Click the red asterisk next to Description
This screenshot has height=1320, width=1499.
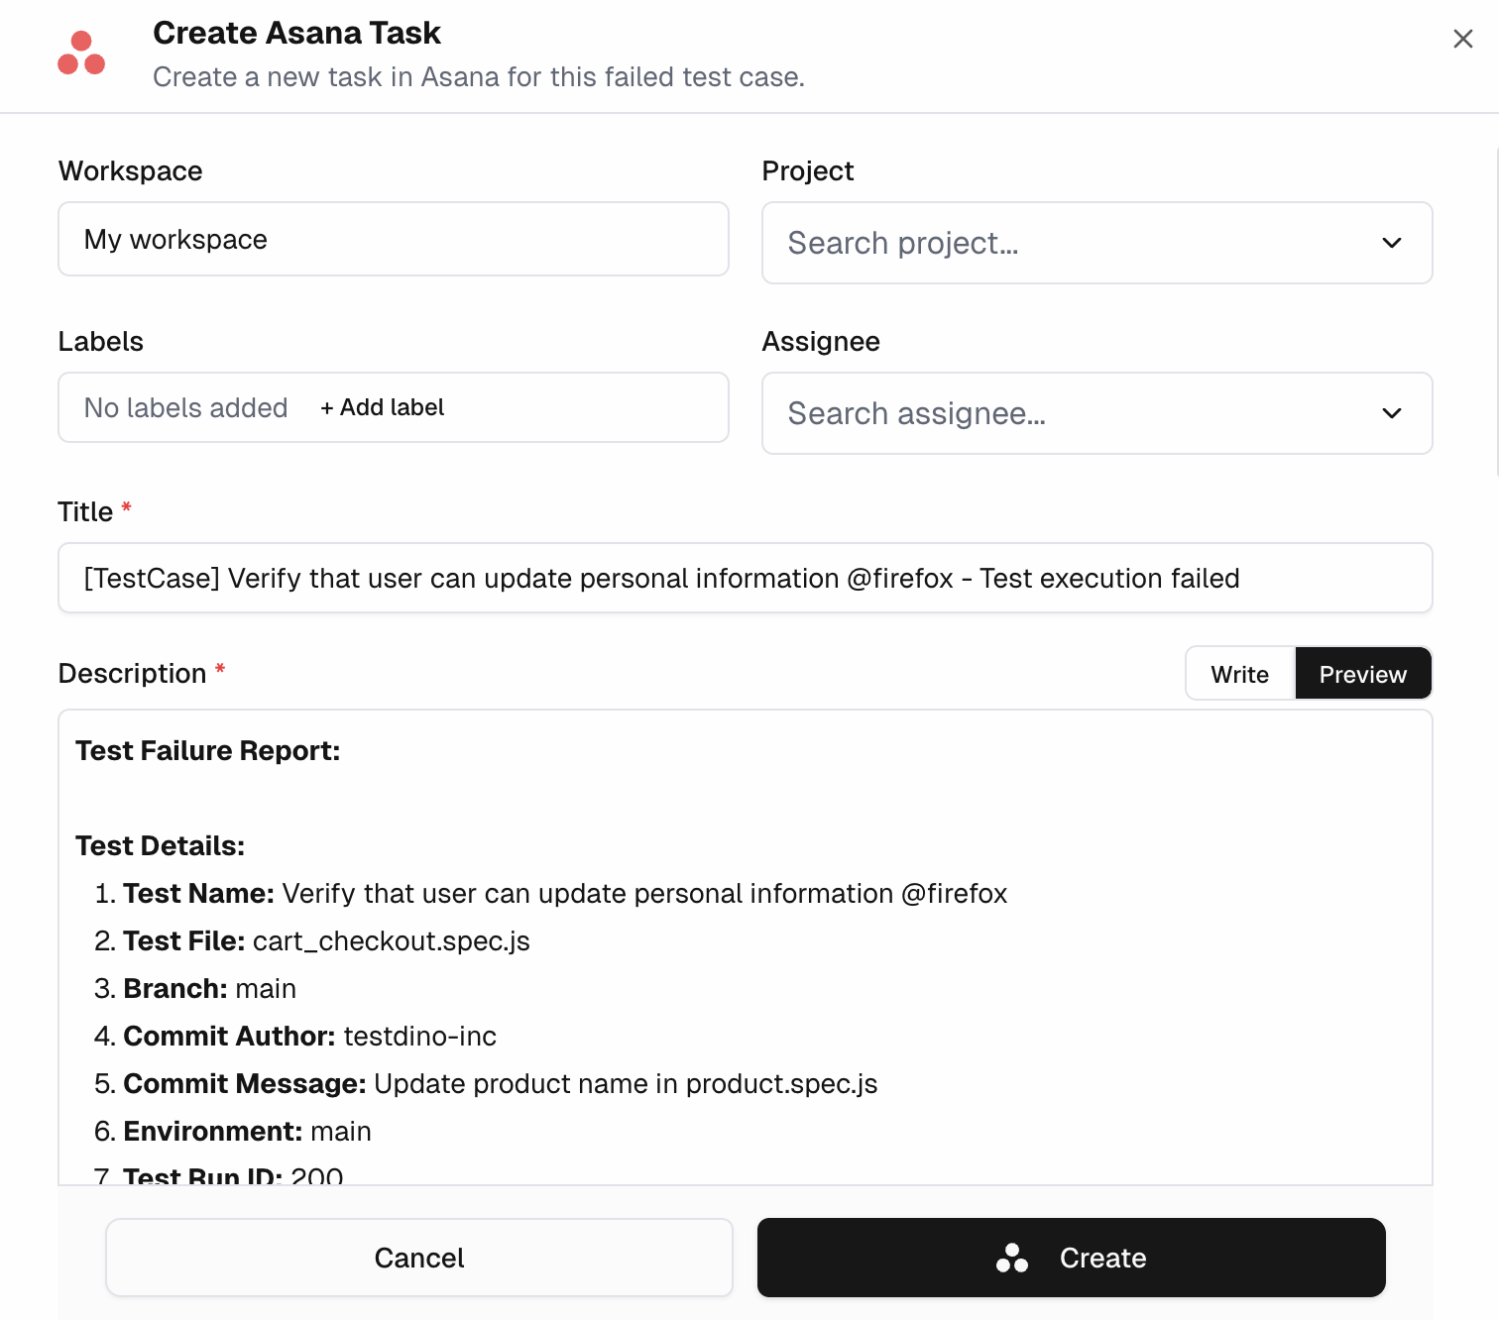tap(220, 668)
